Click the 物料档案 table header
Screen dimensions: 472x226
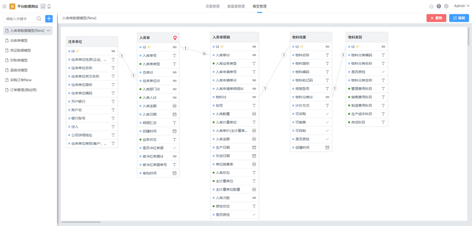pyautogui.click(x=311, y=37)
